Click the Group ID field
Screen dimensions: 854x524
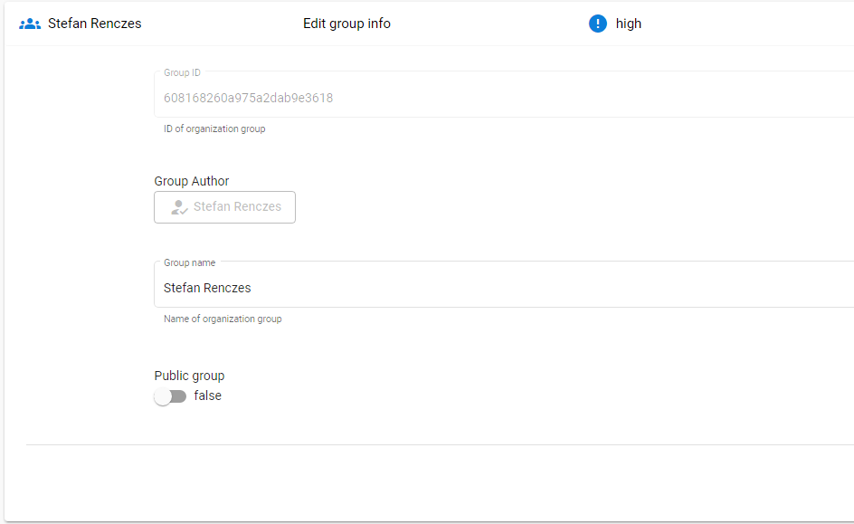(x=504, y=94)
